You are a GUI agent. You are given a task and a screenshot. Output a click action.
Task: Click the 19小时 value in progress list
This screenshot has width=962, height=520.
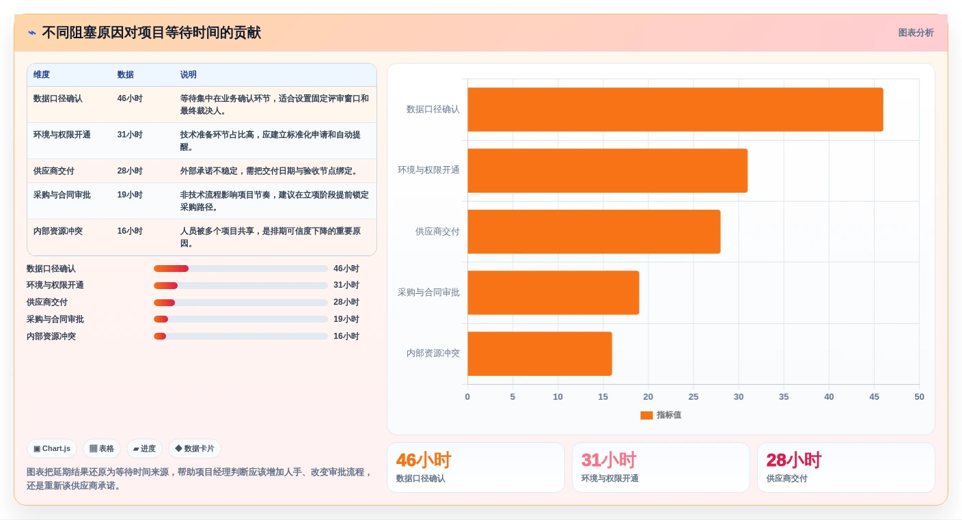click(346, 319)
